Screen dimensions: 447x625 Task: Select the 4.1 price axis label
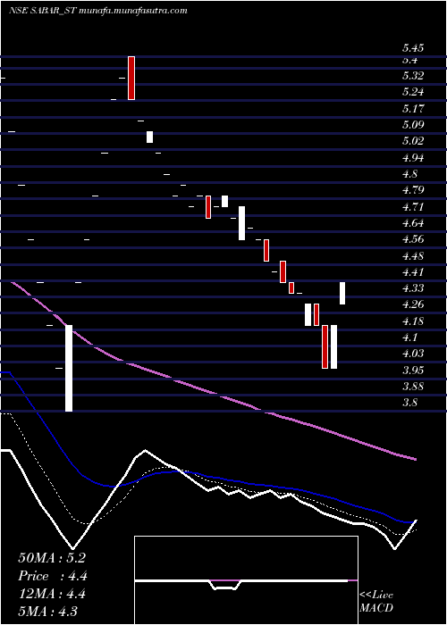pyautogui.click(x=409, y=337)
